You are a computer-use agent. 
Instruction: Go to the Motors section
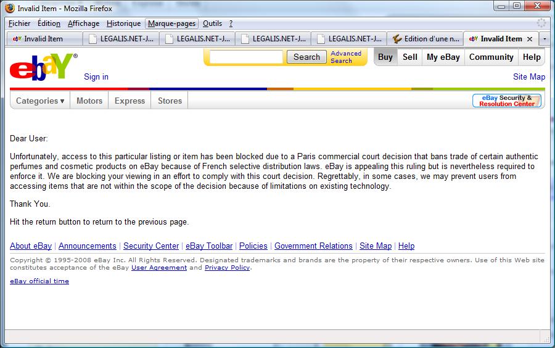tap(89, 101)
